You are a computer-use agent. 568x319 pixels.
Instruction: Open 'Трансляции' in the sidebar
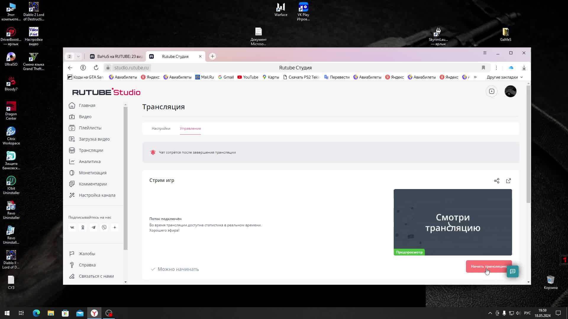[x=91, y=150]
